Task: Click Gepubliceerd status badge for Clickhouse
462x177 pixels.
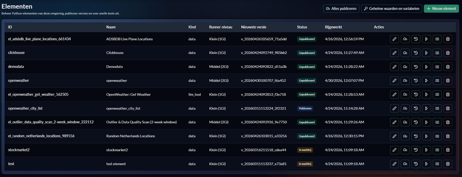Action: click(x=307, y=53)
